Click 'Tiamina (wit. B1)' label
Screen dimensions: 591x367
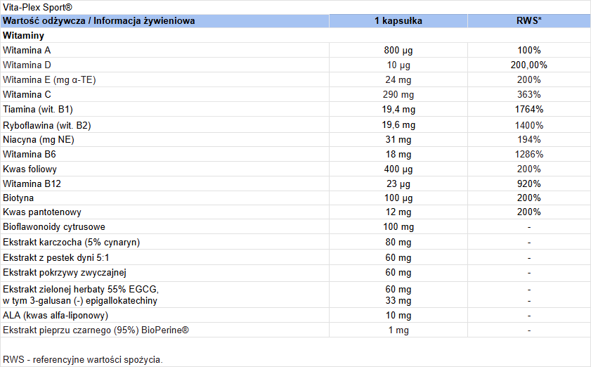[38, 110]
